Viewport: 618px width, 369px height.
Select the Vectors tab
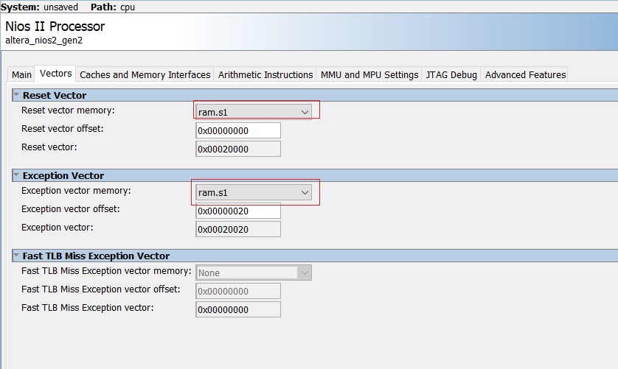click(55, 74)
